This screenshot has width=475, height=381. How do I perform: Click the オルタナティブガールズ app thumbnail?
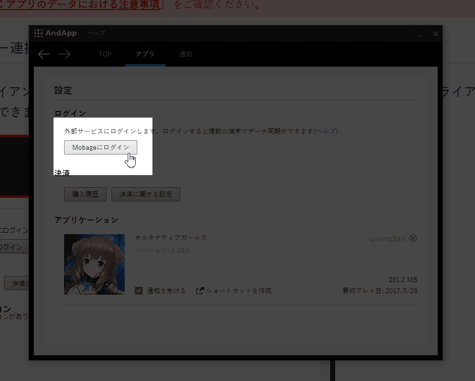coord(94,264)
